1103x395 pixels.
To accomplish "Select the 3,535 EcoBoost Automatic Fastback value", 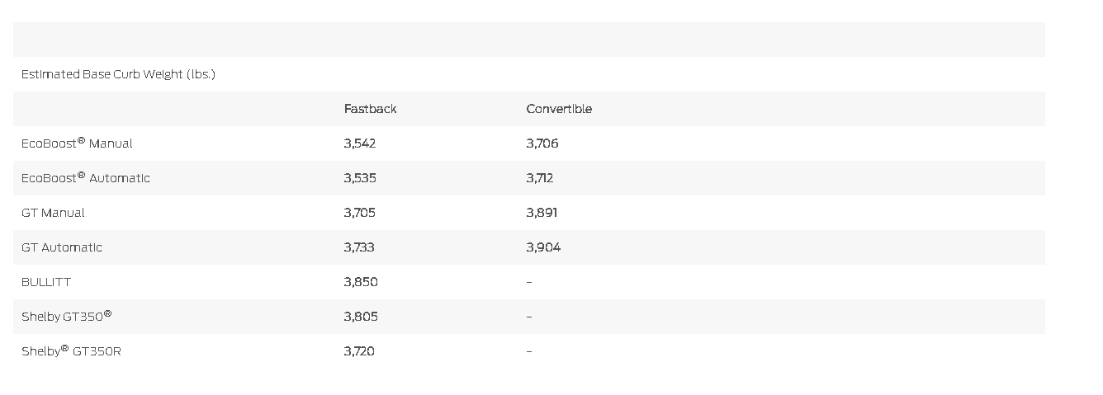I will [x=360, y=178].
